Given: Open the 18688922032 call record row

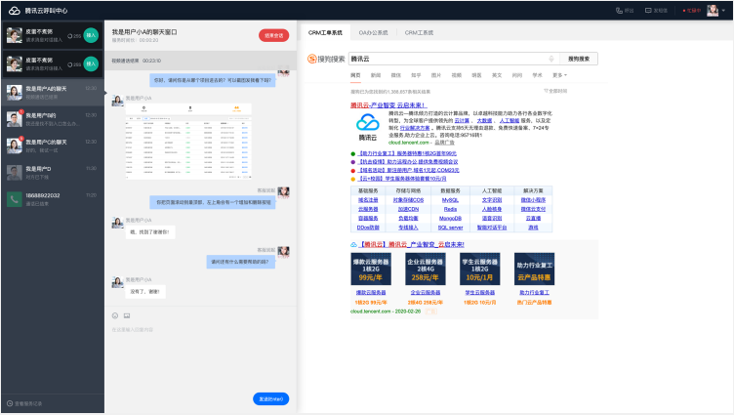Looking at the screenshot, I should click(53, 199).
